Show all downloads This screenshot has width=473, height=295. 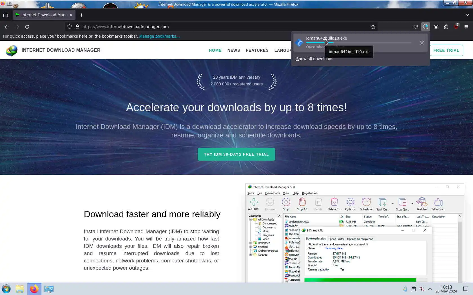[x=314, y=59]
